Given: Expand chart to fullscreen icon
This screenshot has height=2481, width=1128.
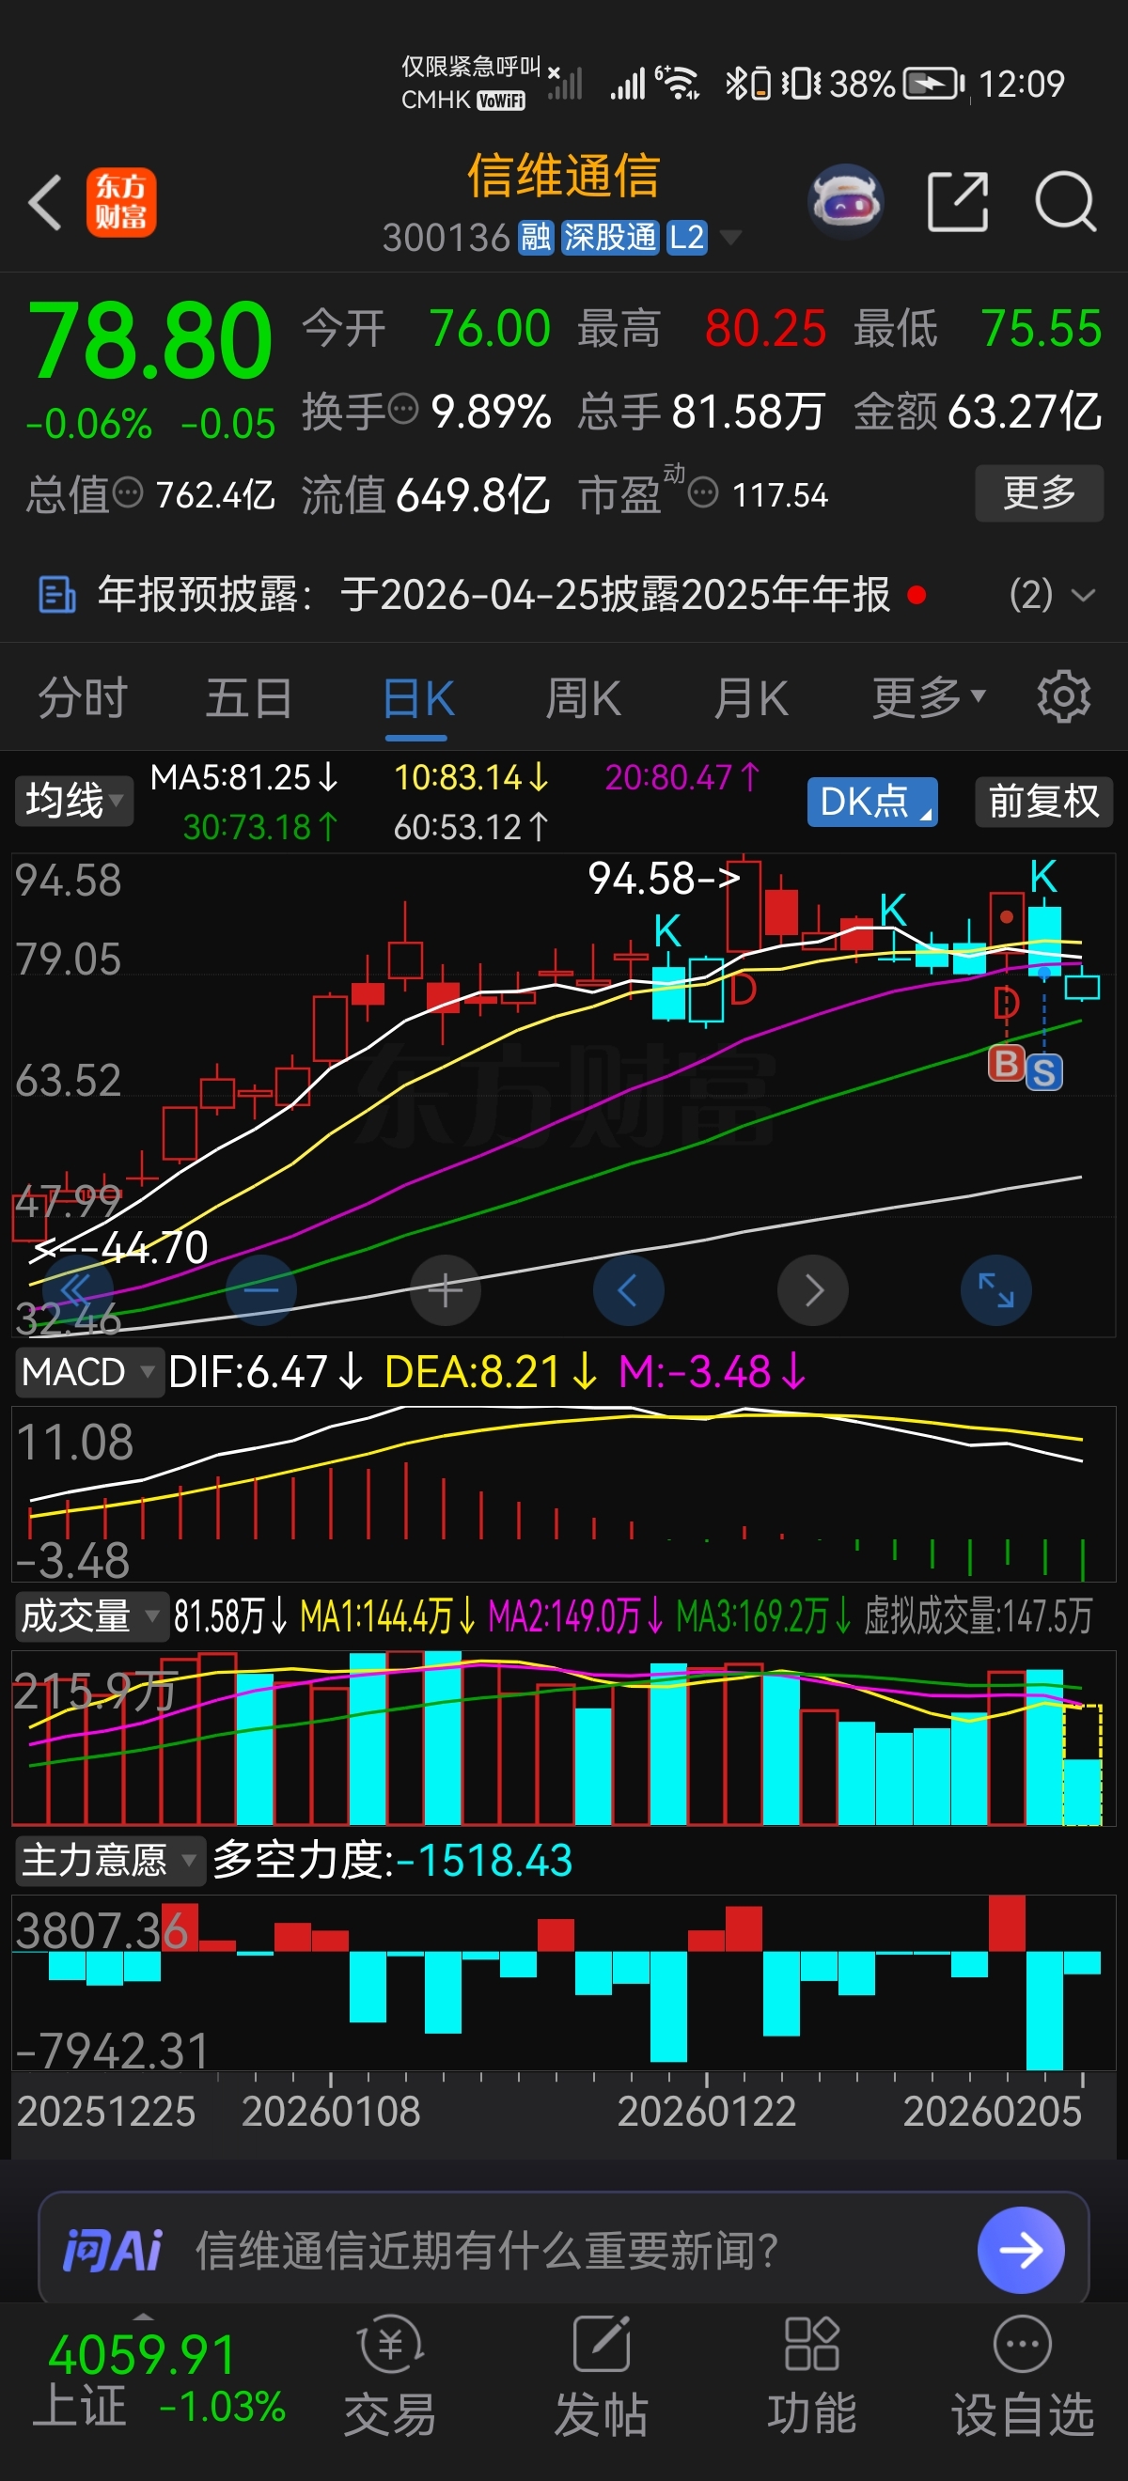Looking at the screenshot, I should tap(996, 1290).
